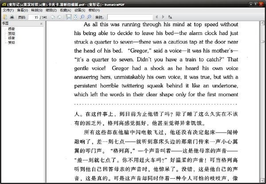Image resolution: width=266 pixels, height=184 pixels.
Task: Select the 感谢 bookmark below the highlighted 赞助
Action: [12, 38]
